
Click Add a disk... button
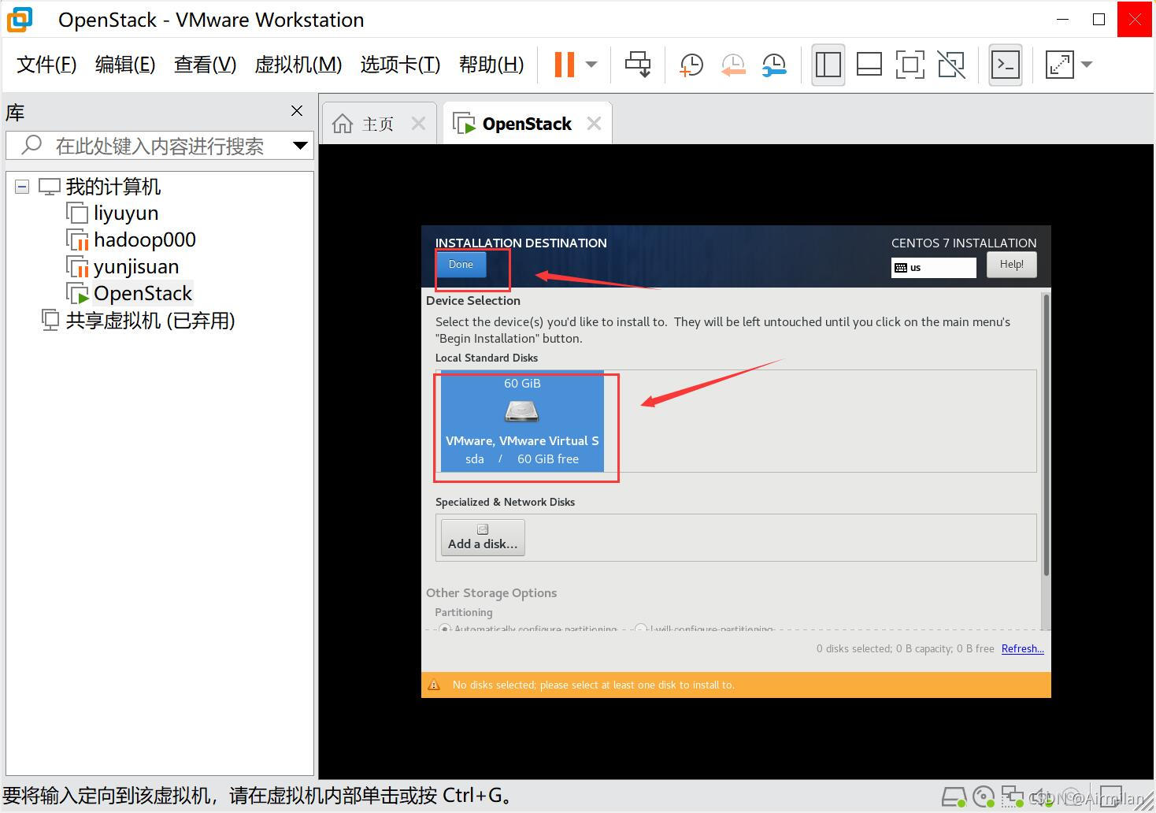click(x=483, y=537)
